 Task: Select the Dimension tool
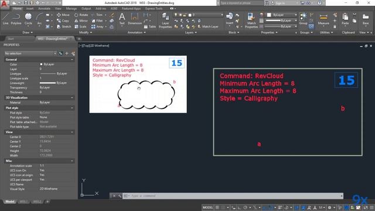pos(135,19)
